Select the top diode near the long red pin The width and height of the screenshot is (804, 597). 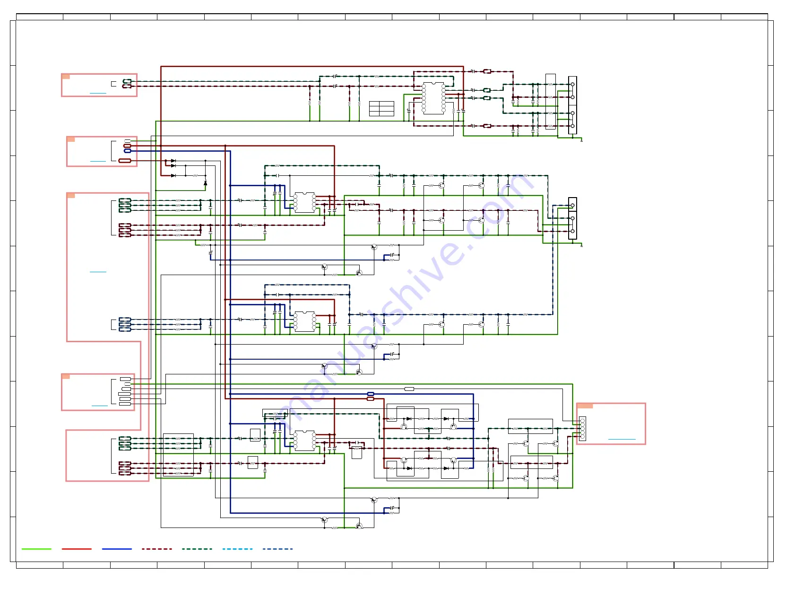coord(173,161)
